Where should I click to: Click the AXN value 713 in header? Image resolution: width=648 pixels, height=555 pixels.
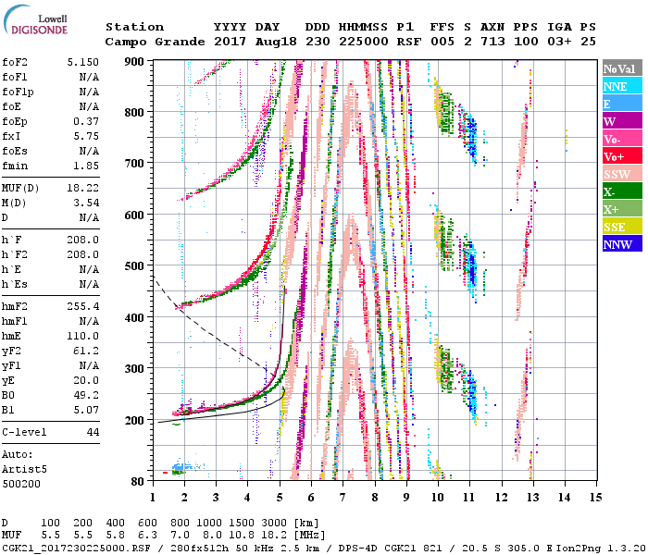coord(492,42)
